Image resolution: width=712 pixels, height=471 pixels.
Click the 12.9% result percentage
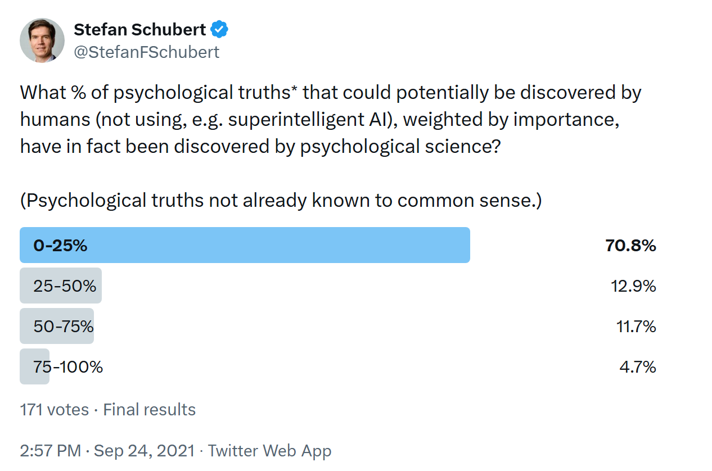coord(633,286)
